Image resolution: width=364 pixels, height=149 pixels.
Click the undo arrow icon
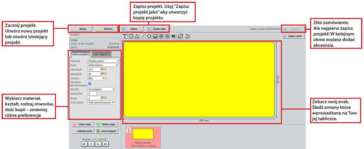coord(187,36)
